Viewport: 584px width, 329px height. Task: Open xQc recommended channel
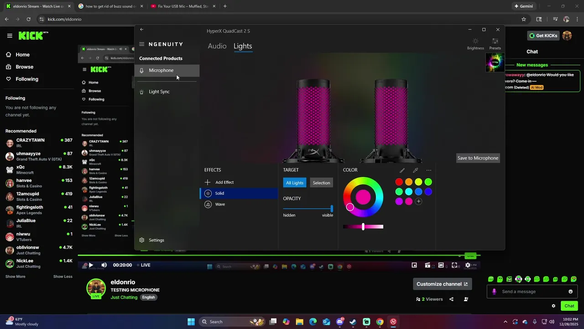click(39, 170)
